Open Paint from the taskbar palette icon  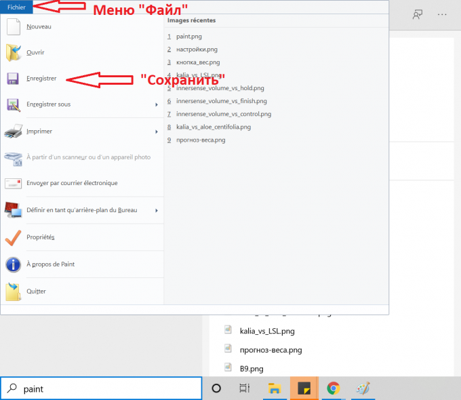363,388
